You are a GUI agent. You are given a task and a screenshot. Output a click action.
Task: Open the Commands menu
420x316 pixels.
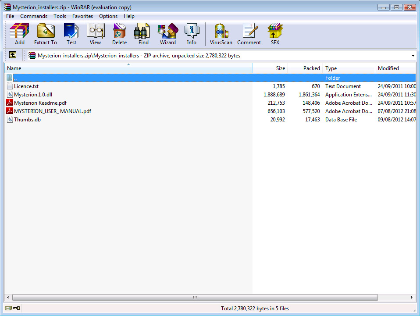[x=34, y=16]
